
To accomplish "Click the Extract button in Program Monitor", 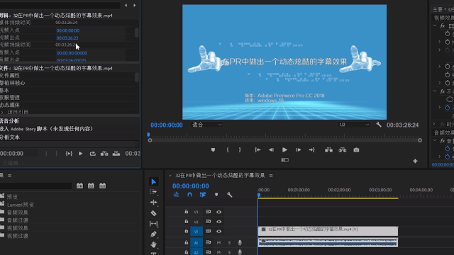I will 343,149.
